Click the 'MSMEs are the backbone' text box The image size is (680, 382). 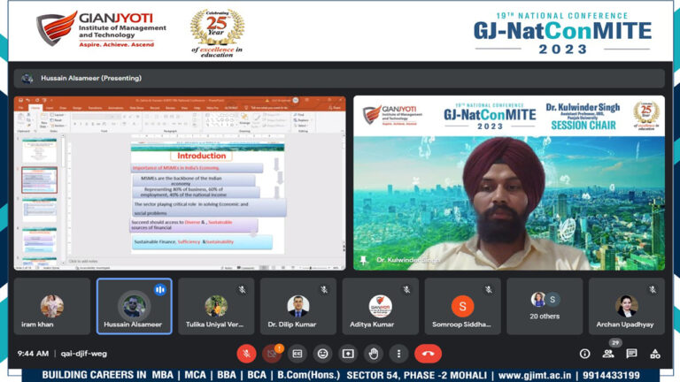[194, 180]
